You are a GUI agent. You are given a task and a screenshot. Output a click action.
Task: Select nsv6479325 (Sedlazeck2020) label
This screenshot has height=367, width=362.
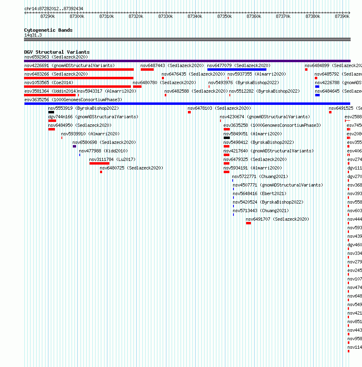255,160
